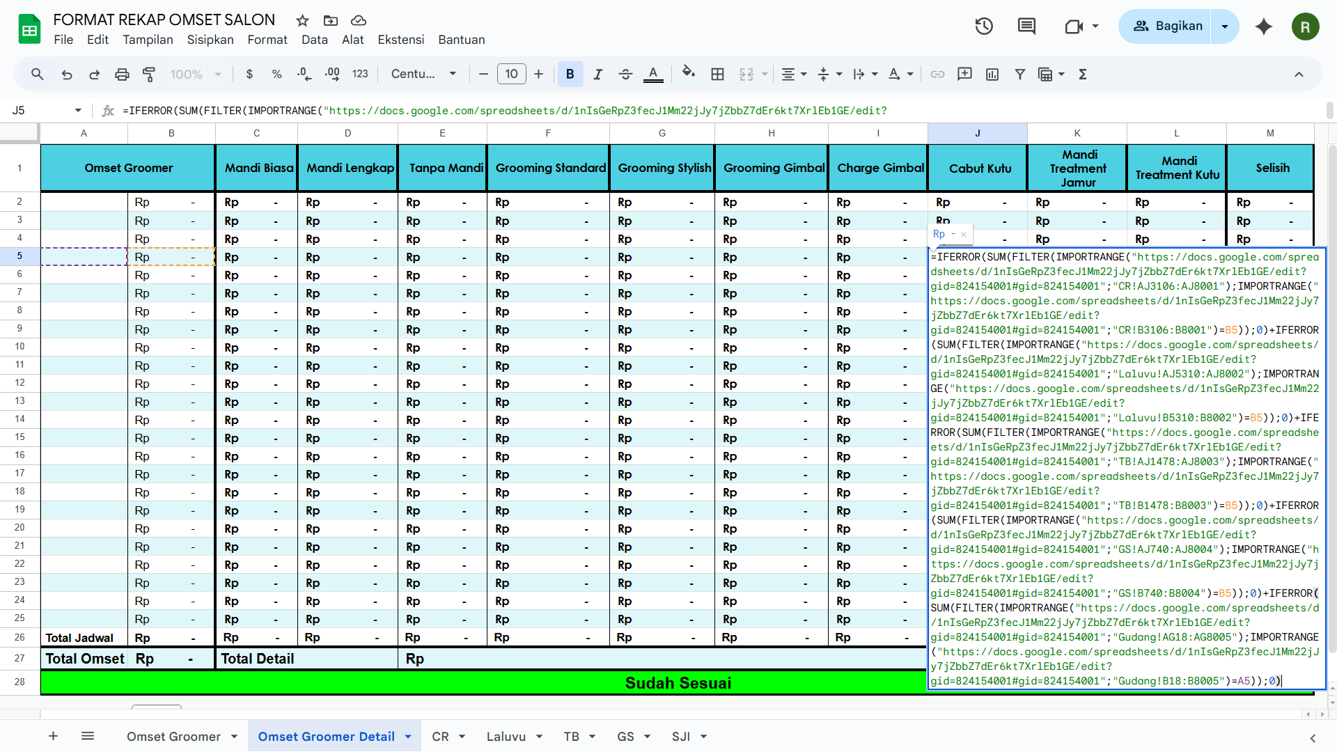
Task: Toggle bold formatting button
Action: (x=570, y=74)
